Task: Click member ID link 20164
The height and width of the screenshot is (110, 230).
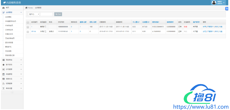Action: pyautogui.click(x=33, y=32)
